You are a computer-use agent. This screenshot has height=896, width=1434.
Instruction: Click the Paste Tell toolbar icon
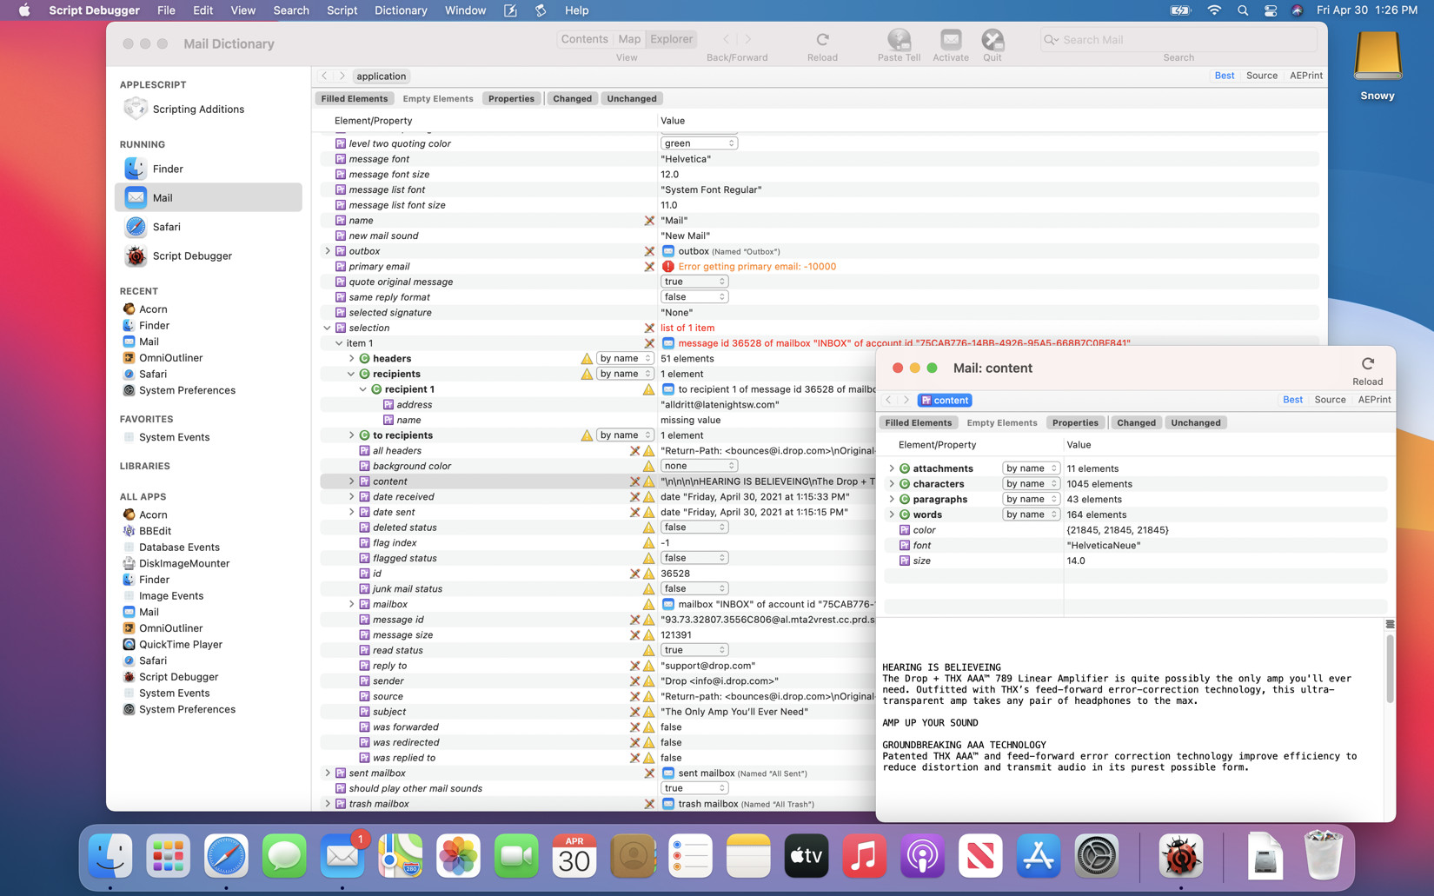[899, 39]
